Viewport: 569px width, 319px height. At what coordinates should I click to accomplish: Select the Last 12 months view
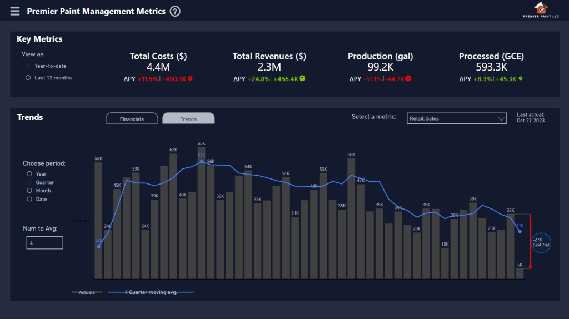(28, 78)
